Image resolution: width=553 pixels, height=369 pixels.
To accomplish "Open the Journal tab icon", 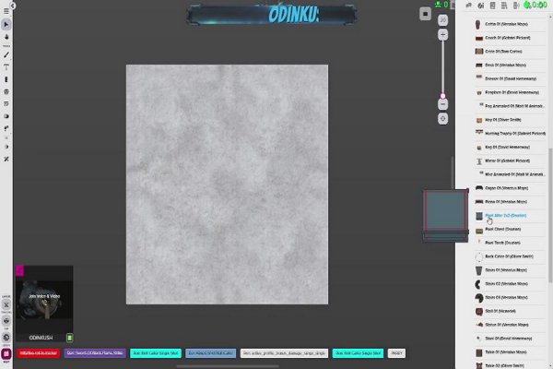I will [493, 5].
